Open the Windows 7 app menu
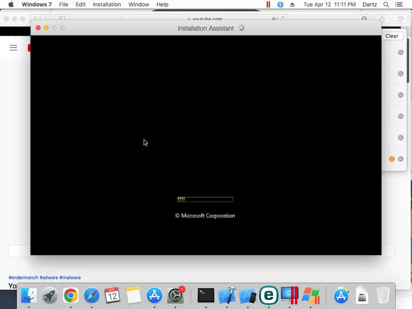412x309 pixels. 37,4
